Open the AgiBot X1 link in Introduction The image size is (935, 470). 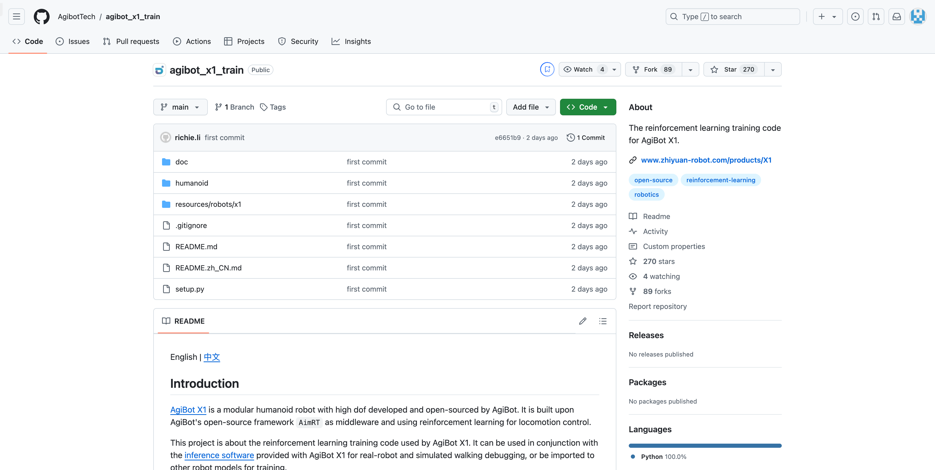(x=188, y=410)
